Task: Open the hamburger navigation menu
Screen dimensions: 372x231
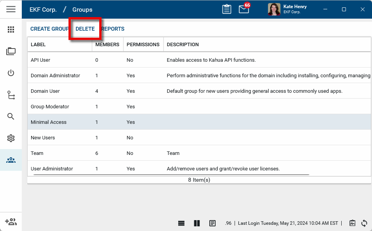Action: 11,9
